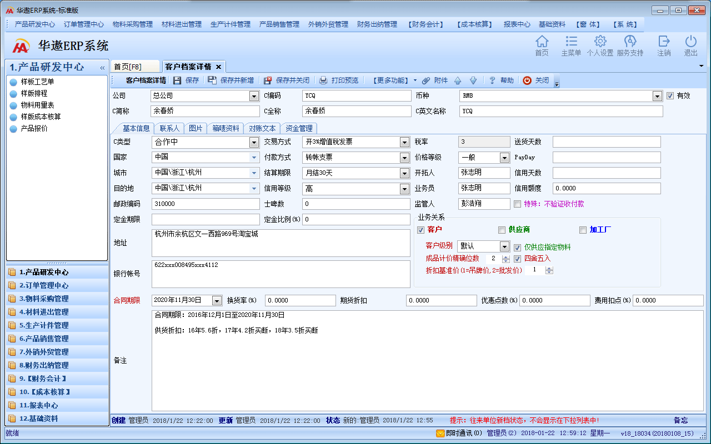Open 3.物料采购管理 sidebar section
This screenshot has width=711, height=444.
[57, 299]
